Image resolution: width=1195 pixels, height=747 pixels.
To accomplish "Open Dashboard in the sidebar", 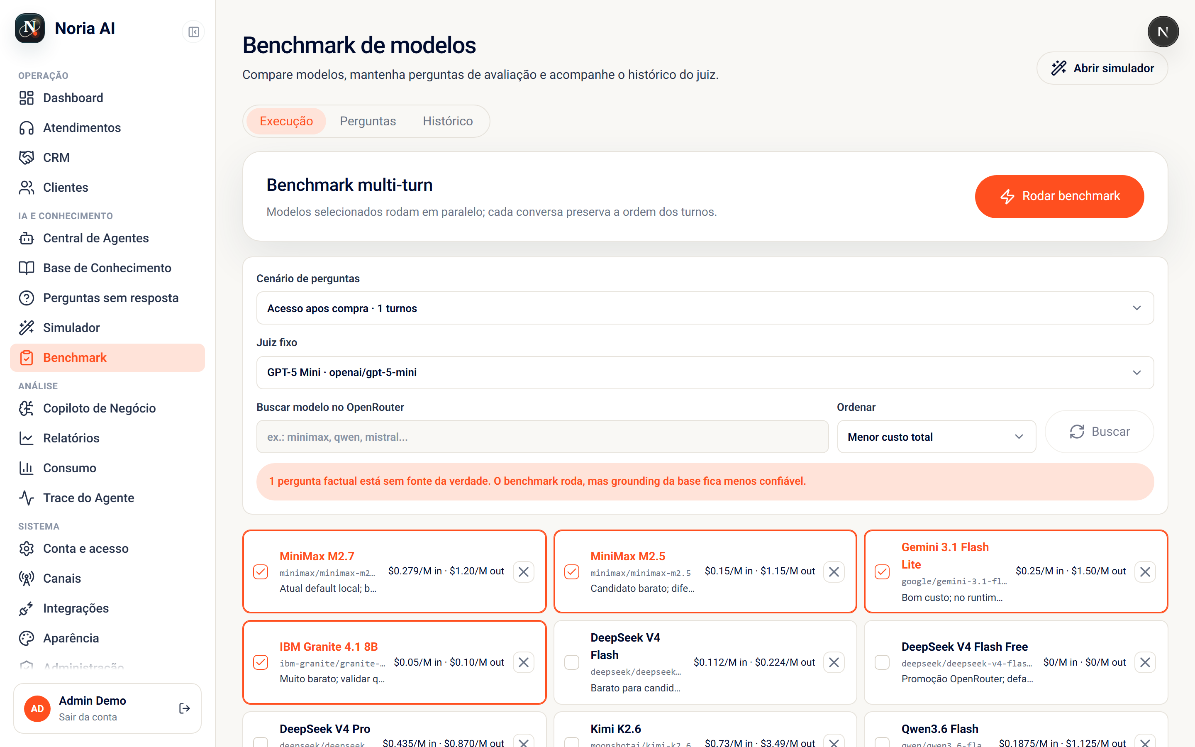I will click(x=107, y=98).
